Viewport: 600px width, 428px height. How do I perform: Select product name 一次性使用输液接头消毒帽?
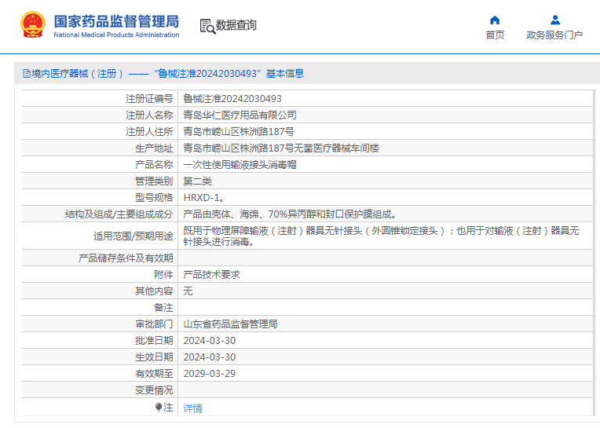tap(240, 164)
